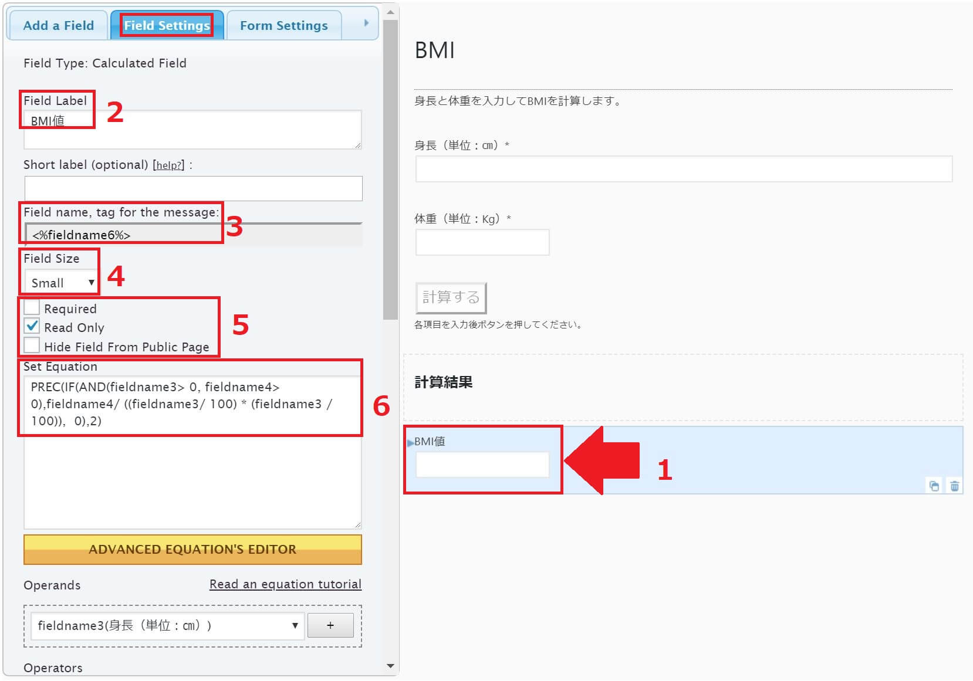Duplicate the BMI値 field using copy icon

934,486
